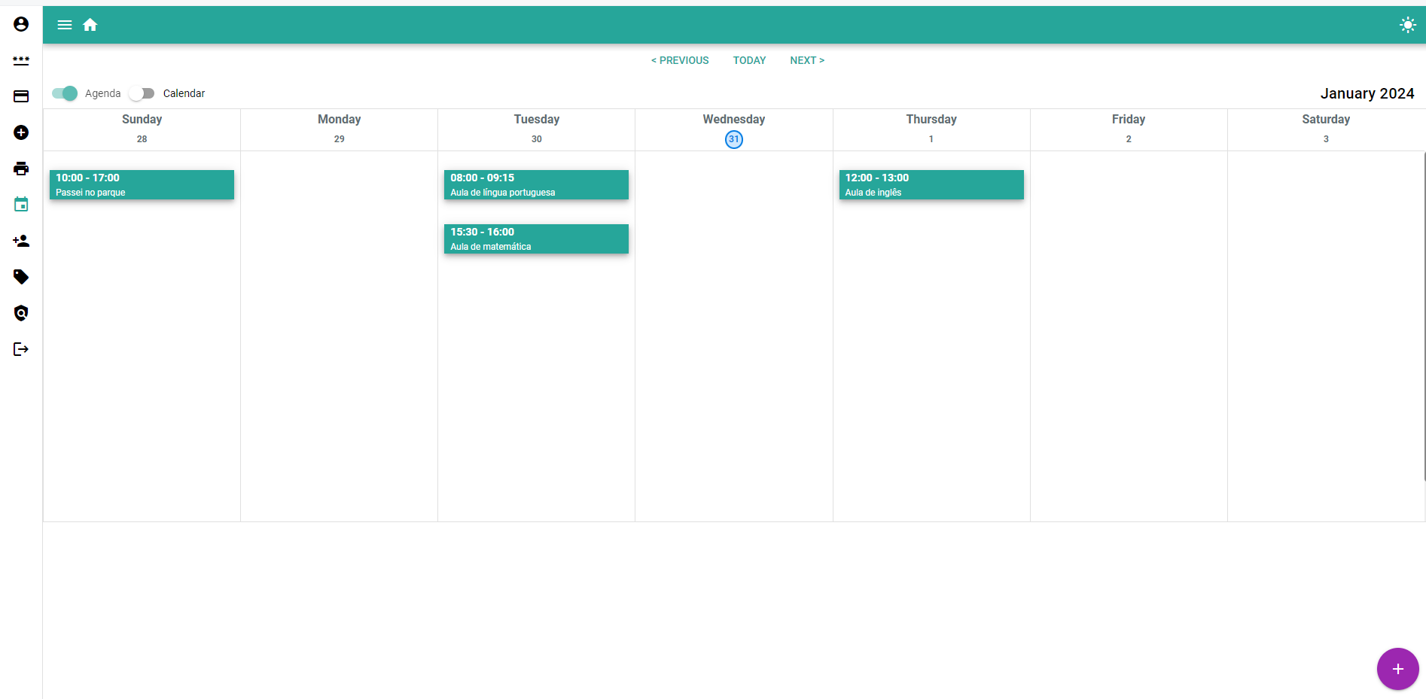This screenshot has width=1426, height=699.
Task: Toggle the Calendar switch
Action: coord(142,93)
